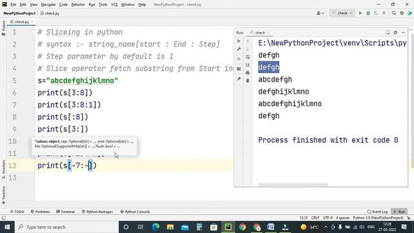Toggle soft-wrap in the Run console
This screenshot has width=414, height=233.
(x=247, y=57)
